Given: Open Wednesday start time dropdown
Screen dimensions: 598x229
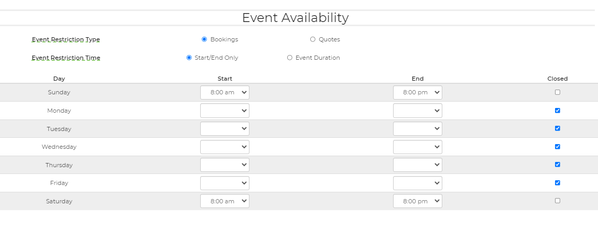Looking at the screenshot, I should pyautogui.click(x=224, y=147).
